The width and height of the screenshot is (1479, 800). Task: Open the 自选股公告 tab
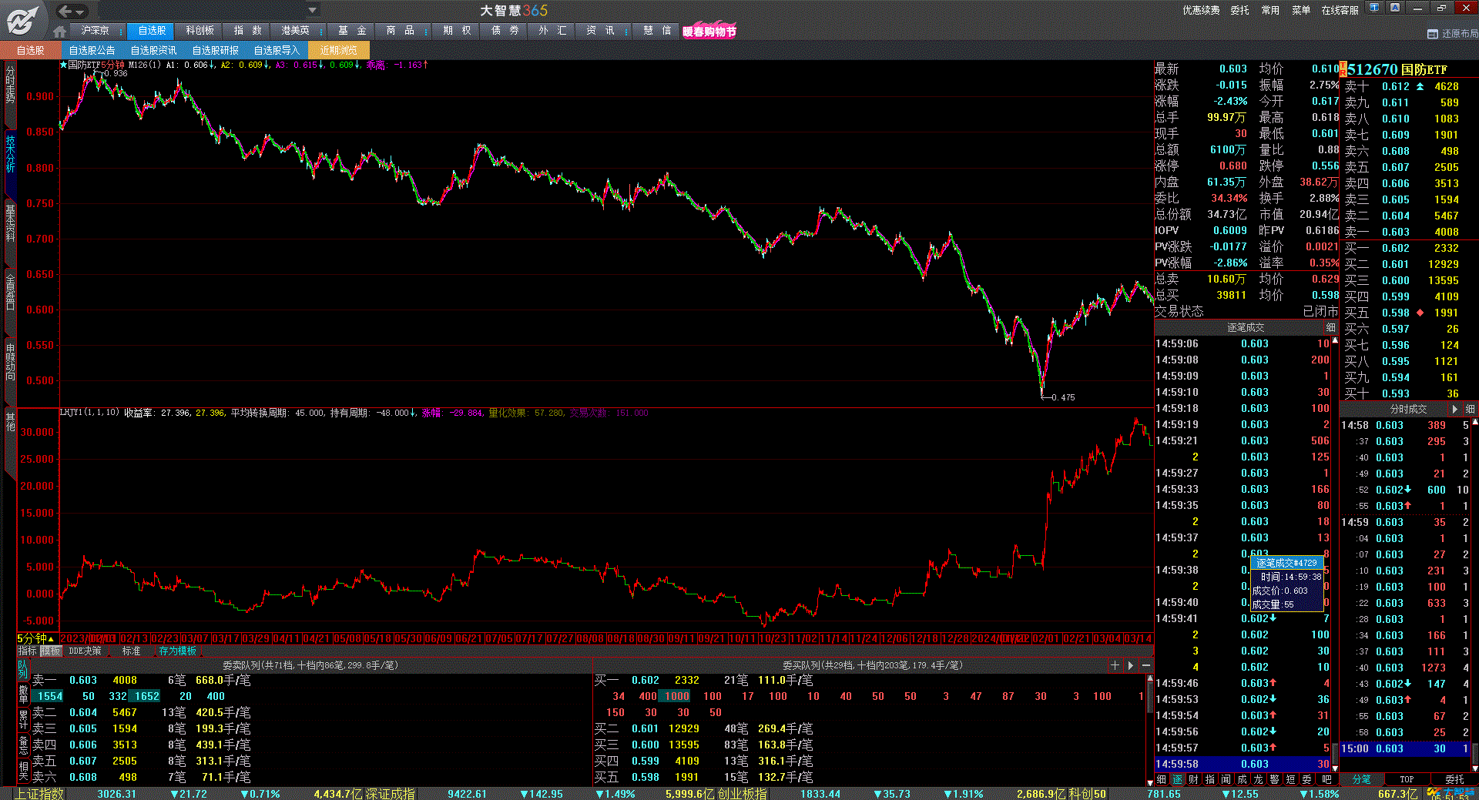click(92, 50)
